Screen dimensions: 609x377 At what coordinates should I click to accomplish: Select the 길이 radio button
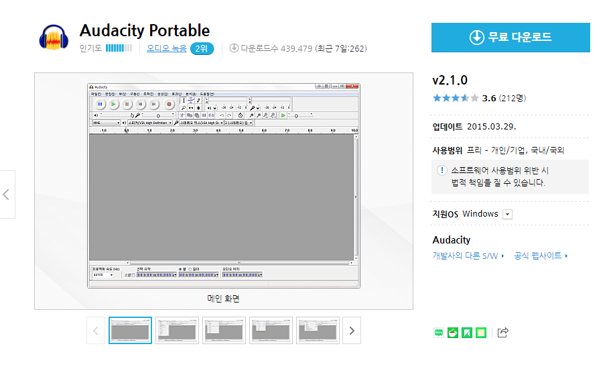pyautogui.click(x=190, y=269)
